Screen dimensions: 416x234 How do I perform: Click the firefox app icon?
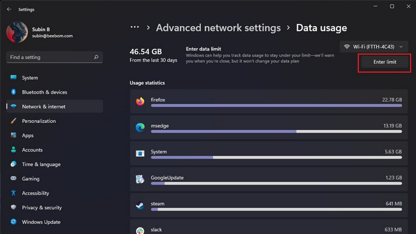140,101
